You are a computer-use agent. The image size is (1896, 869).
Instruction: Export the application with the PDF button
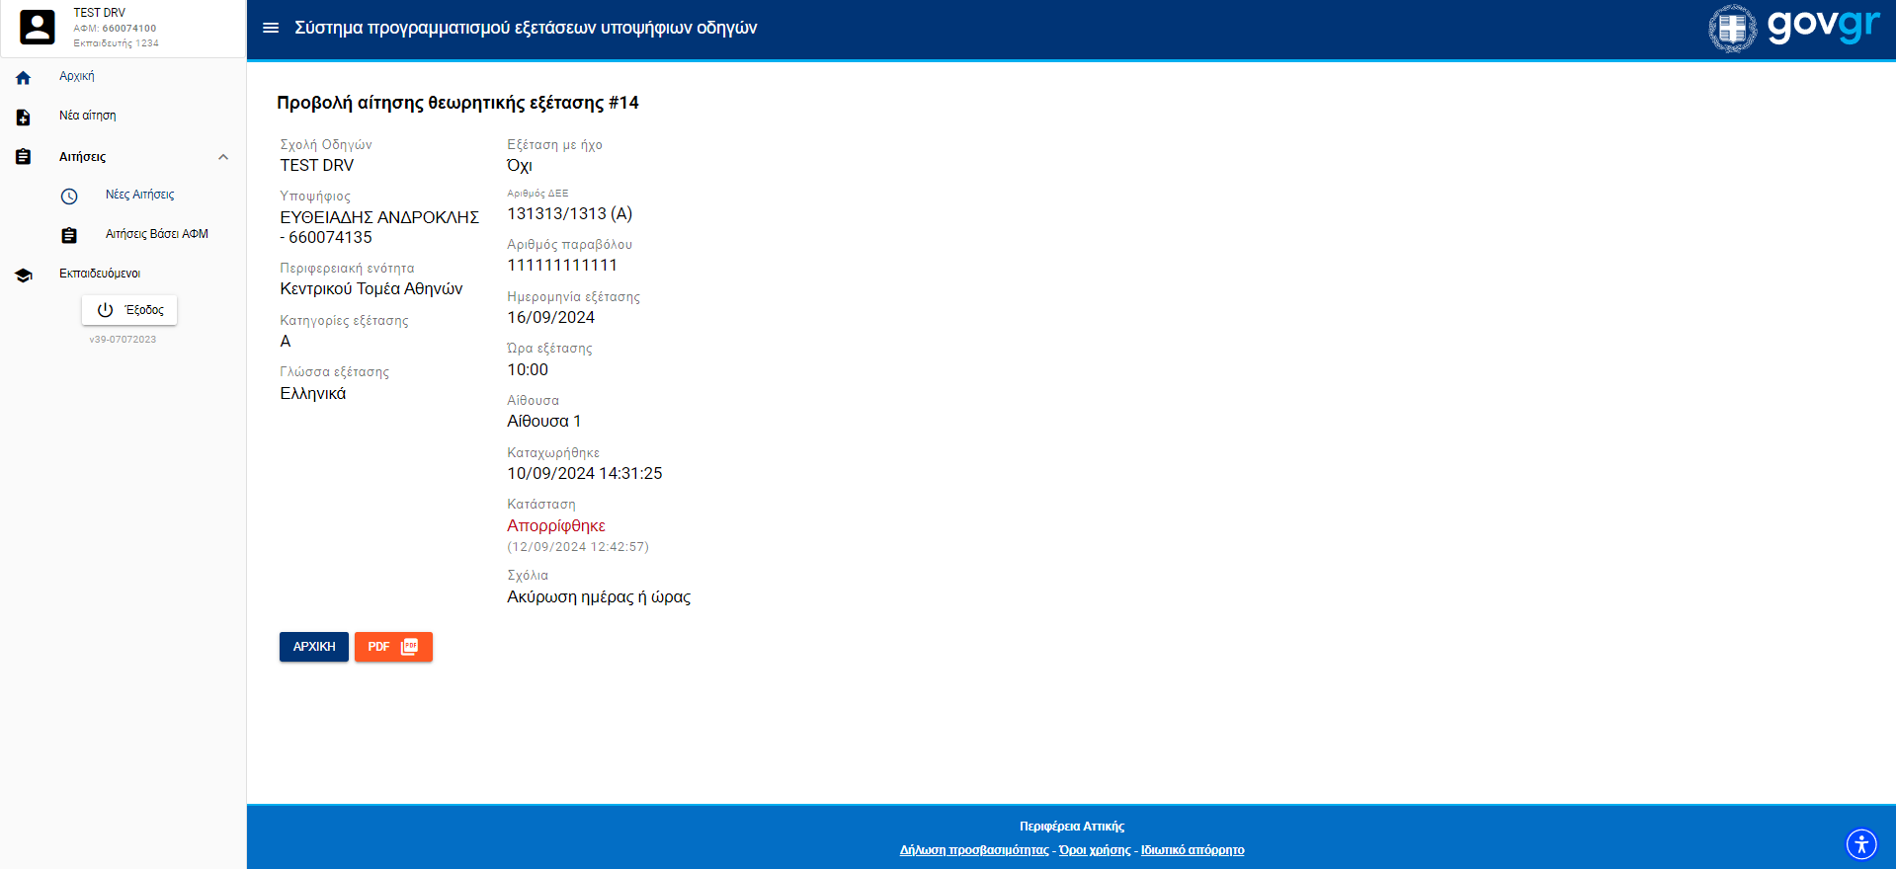pyautogui.click(x=393, y=647)
